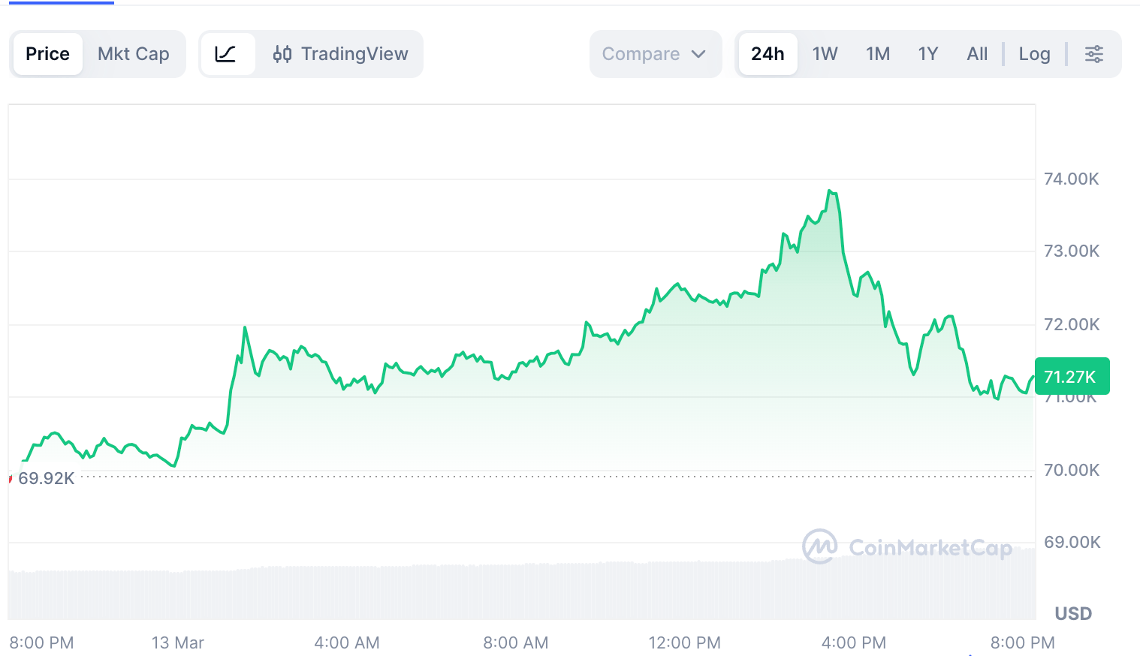The image size is (1140, 656).
Task: Click the red marker beside 69.92K
Action: click(11, 478)
